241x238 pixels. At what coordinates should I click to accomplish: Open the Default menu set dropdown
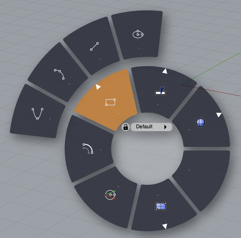(151, 127)
